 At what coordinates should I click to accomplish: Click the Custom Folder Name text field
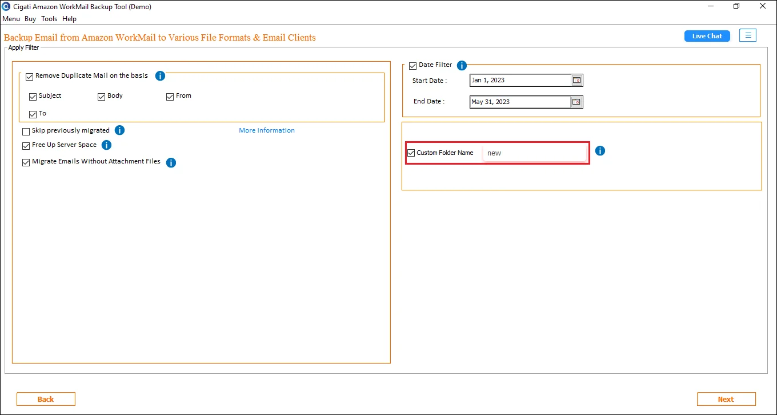pyautogui.click(x=535, y=153)
